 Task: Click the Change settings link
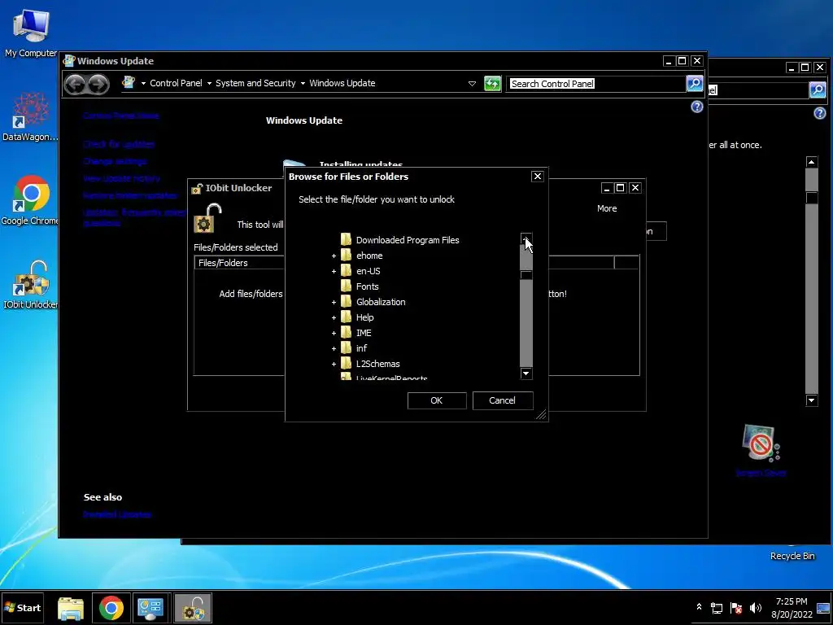(115, 161)
